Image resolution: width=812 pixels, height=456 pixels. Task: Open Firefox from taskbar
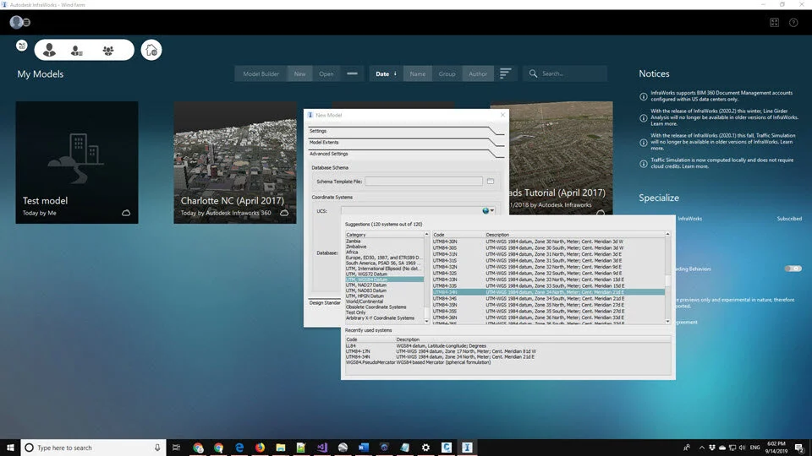[260, 448]
